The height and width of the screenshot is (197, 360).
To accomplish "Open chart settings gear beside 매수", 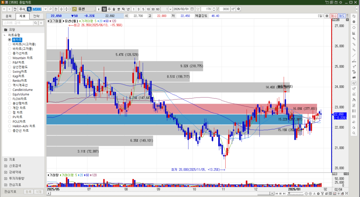I will 327,16.
